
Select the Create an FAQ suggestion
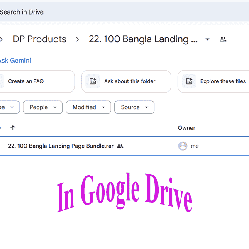[x=37, y=81]
